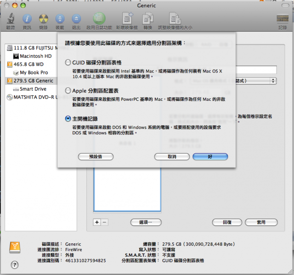Select the 279.5 GB Generic disk
The height and width of the screenshot is (275, 294).
[31, 81]
